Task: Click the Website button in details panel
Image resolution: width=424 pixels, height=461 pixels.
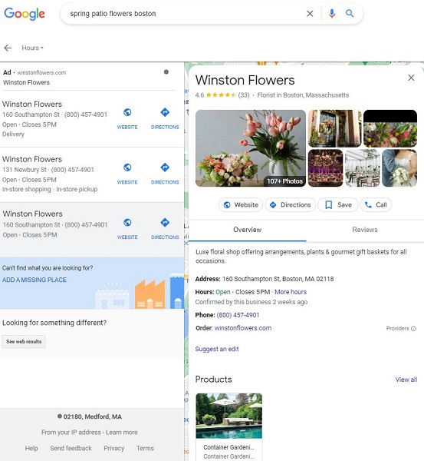Action: pos(241,204)
